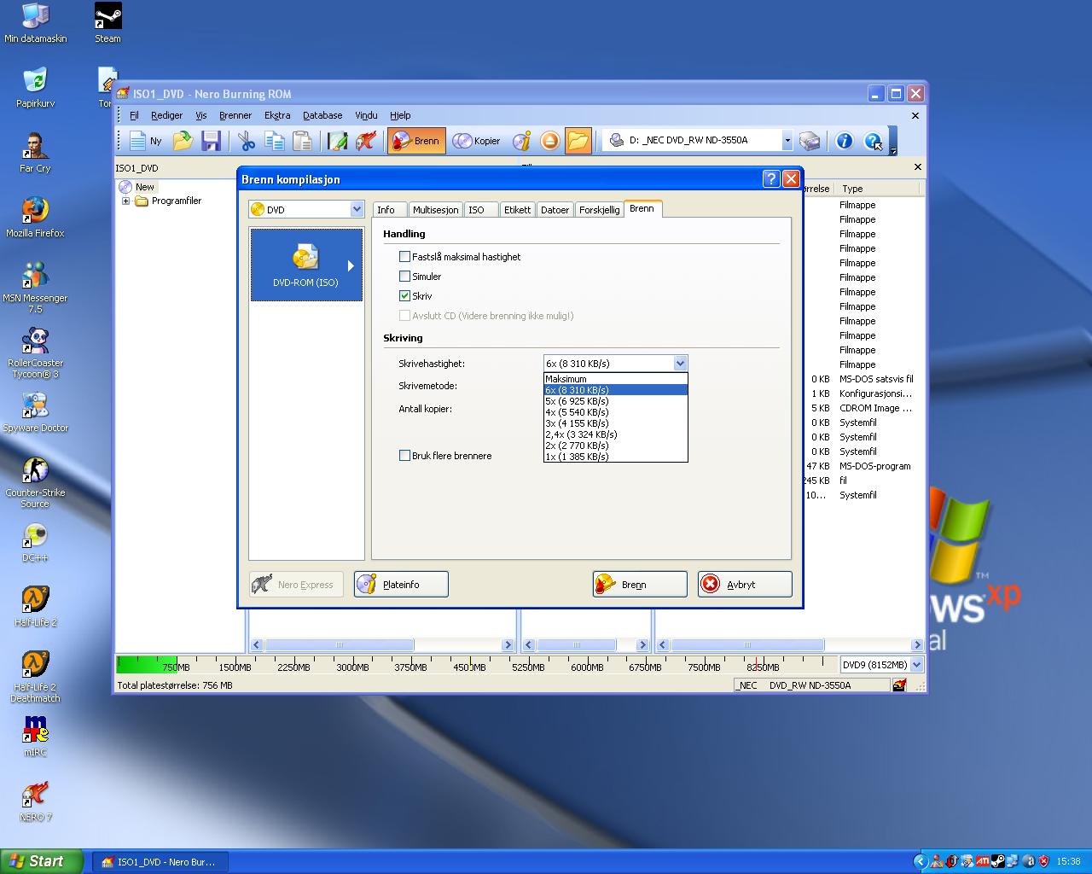Switch to the Datoer tab
Screen dimensions: 1092x874
[555, 210]
